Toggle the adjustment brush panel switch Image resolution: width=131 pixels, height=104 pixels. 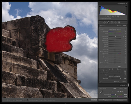coord(100,81)
